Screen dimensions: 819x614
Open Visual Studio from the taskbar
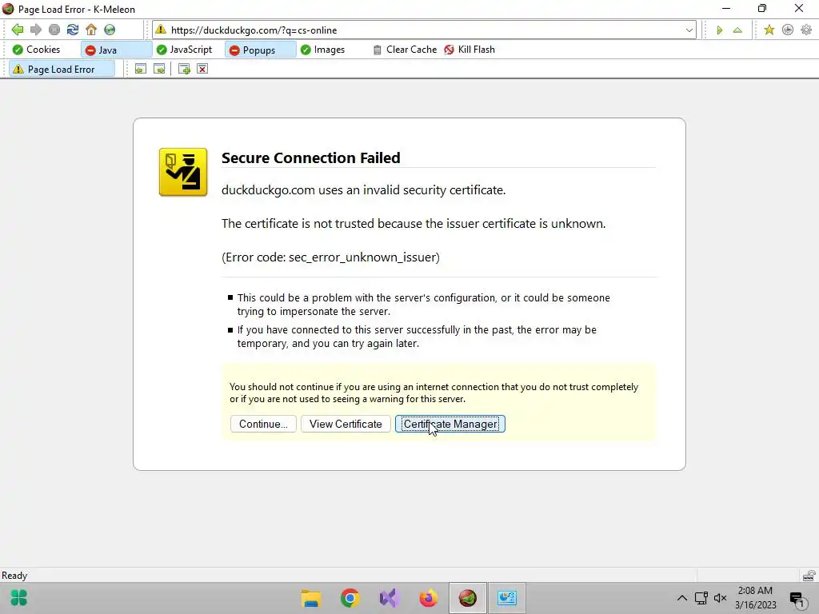(390, 598)
